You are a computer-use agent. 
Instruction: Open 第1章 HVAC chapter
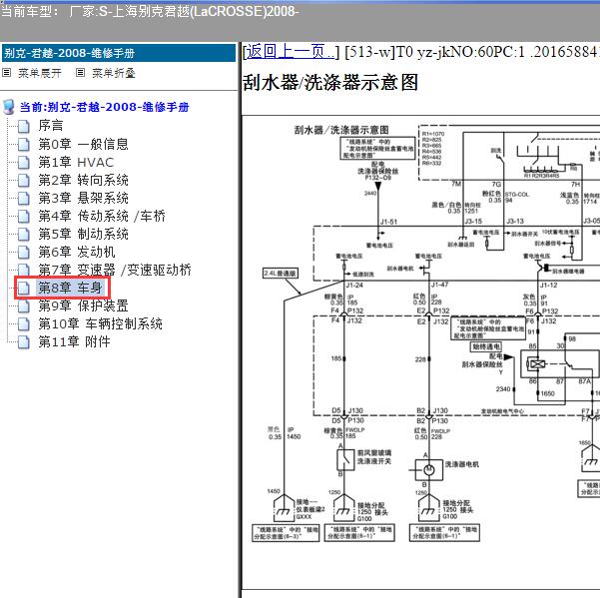point(76,162)
